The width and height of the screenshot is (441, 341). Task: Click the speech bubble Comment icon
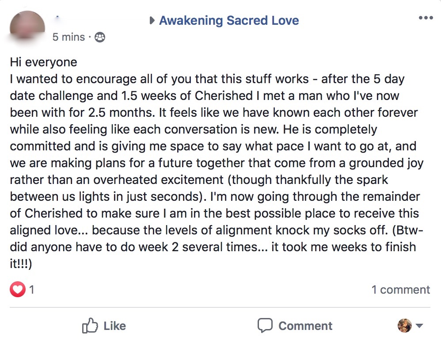coord(265,326)
